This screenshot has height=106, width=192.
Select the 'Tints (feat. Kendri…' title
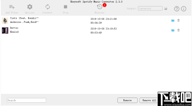pyautogui.click(x=24, y=18)
